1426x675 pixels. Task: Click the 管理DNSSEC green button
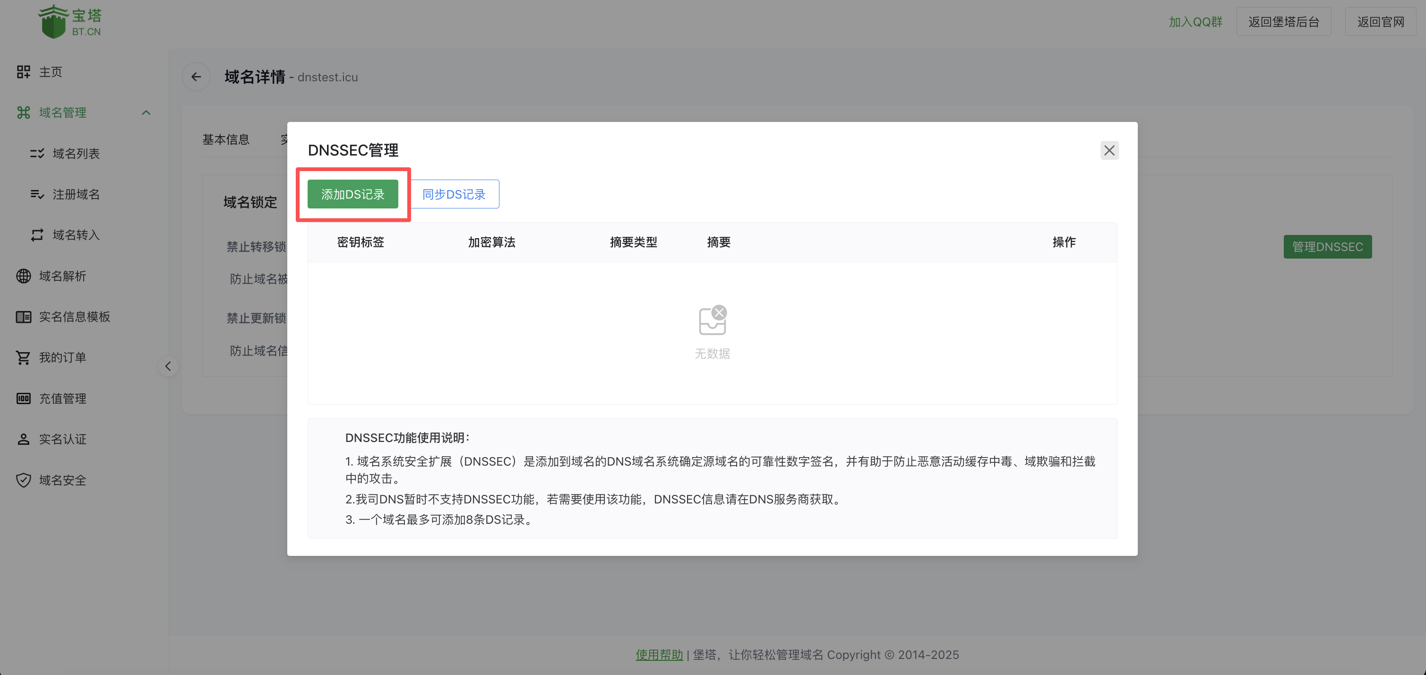(x=1327, y=246)
